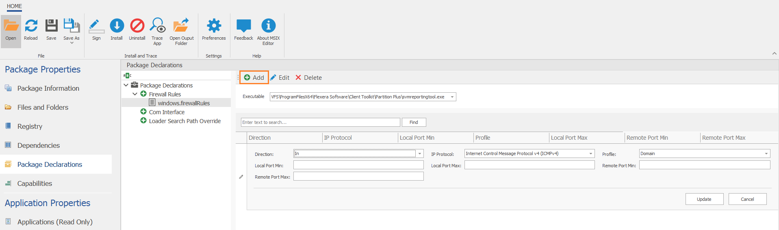This screenshot has height=230, width=779.
Task: Sort by Remote Port Max column header
Action: tap(739, 138)
